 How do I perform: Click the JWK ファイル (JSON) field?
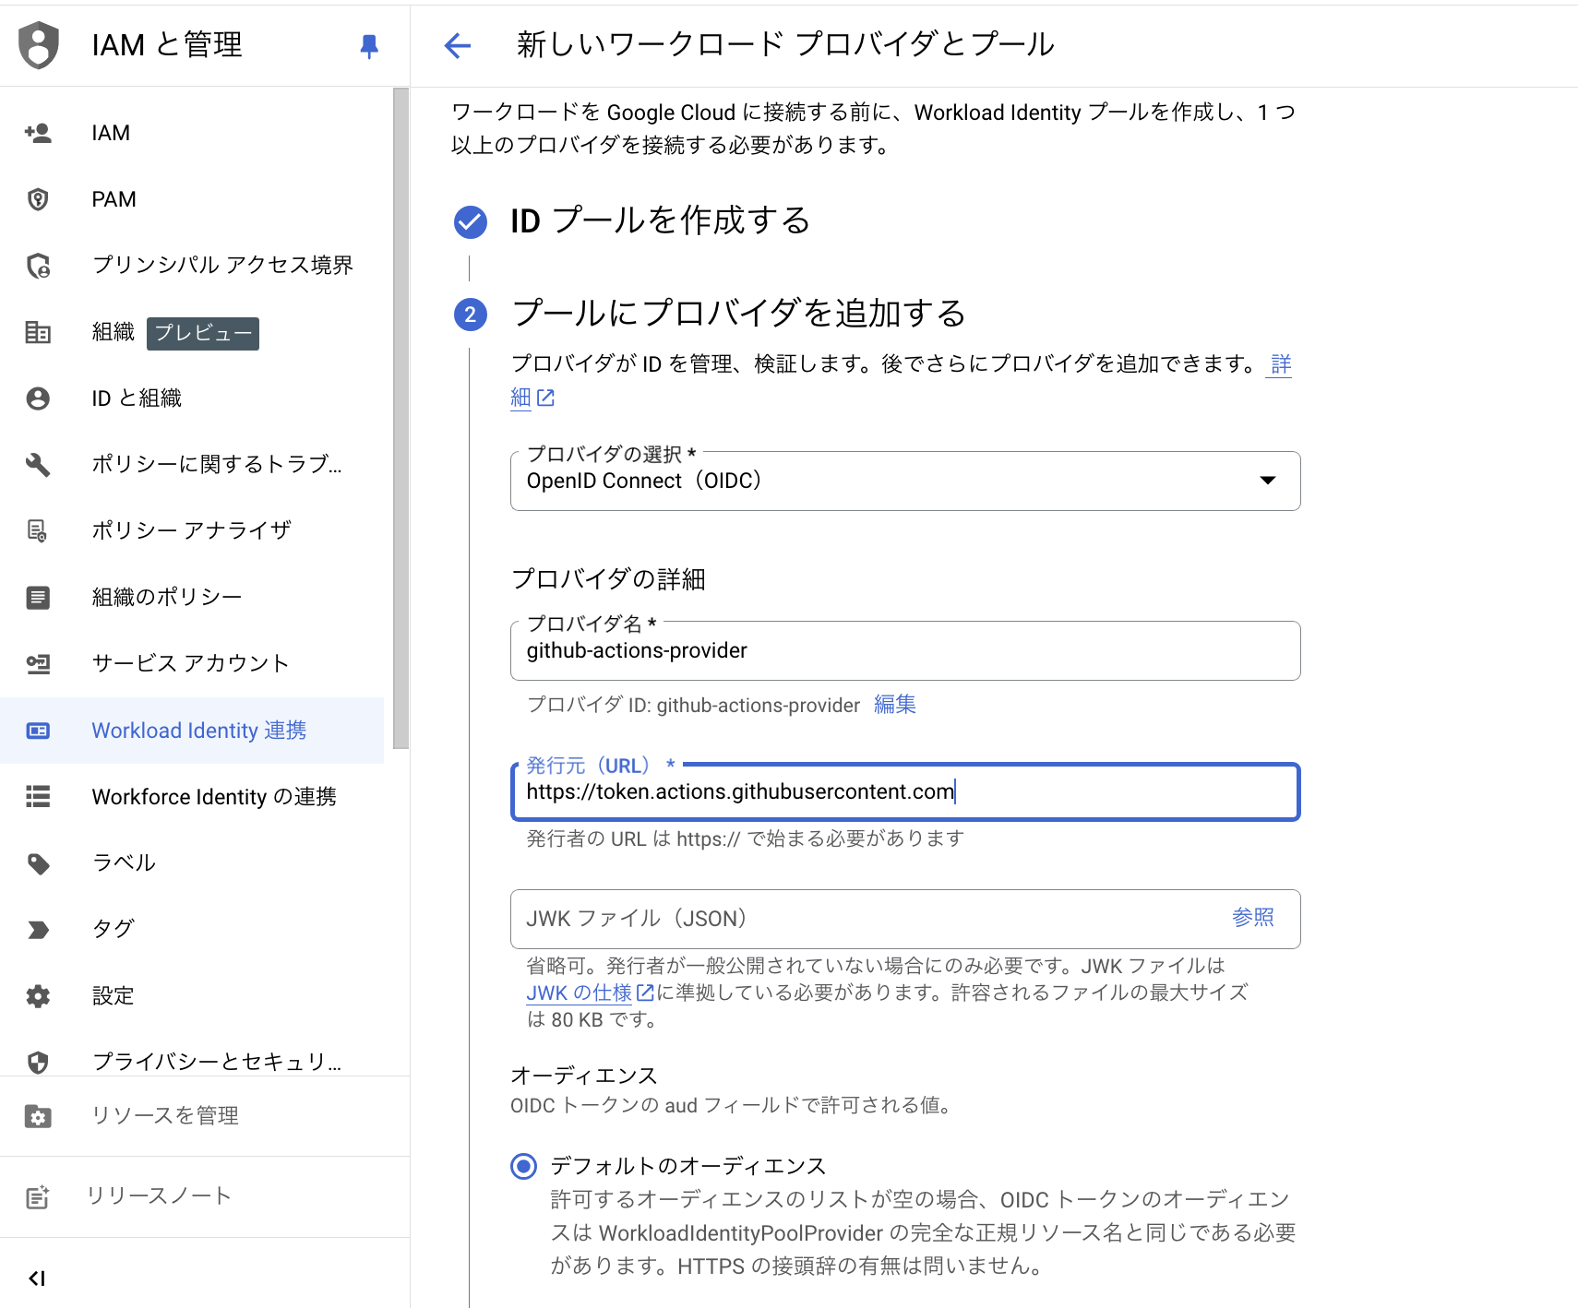pyautogui.click(x=905, y=919)
